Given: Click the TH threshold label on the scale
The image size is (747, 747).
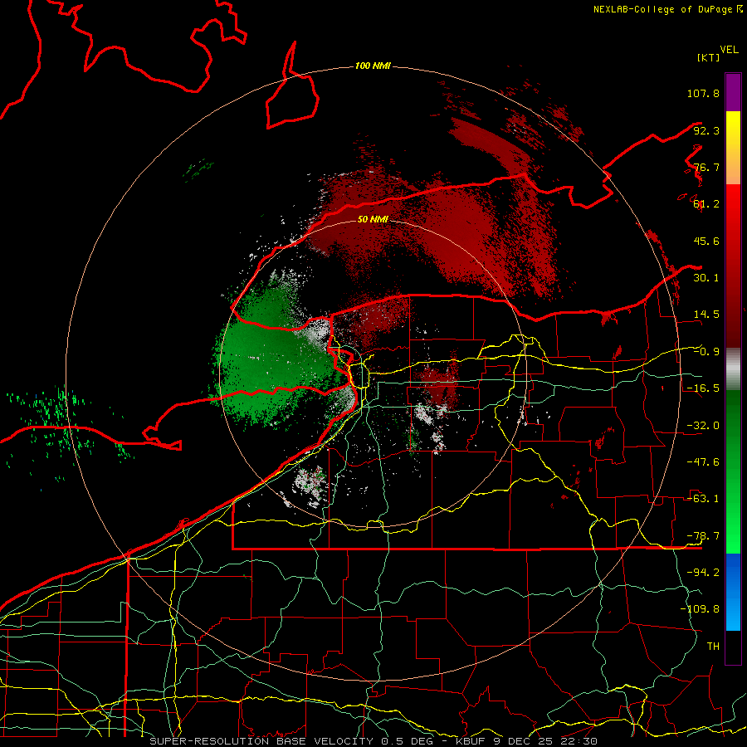Looking at the screenshot, I should click(x=713, y=646).
